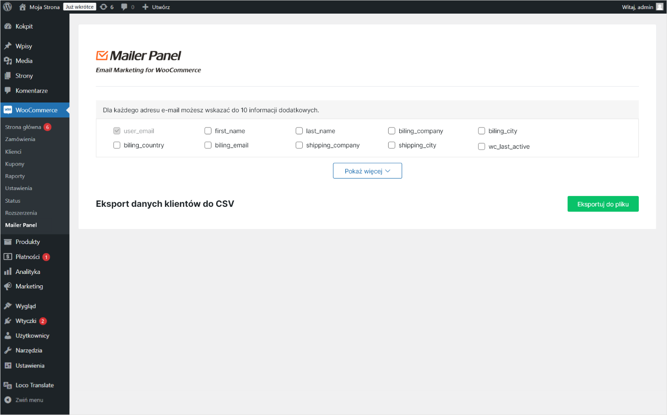The height and width of the screenshot is (415, 667).
Task: Select Mailer Panel submenu item
Action: (x=21, y=225)
